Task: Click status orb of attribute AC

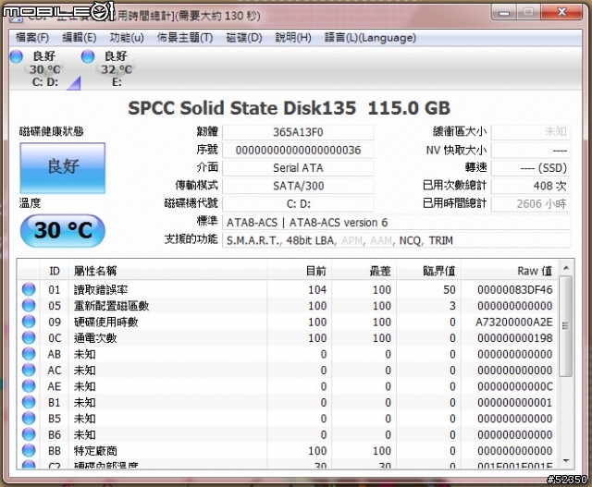Action: 29,370
